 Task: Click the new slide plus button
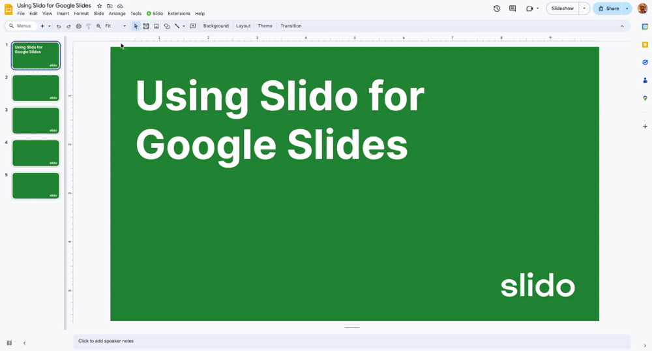click(42, 26)
